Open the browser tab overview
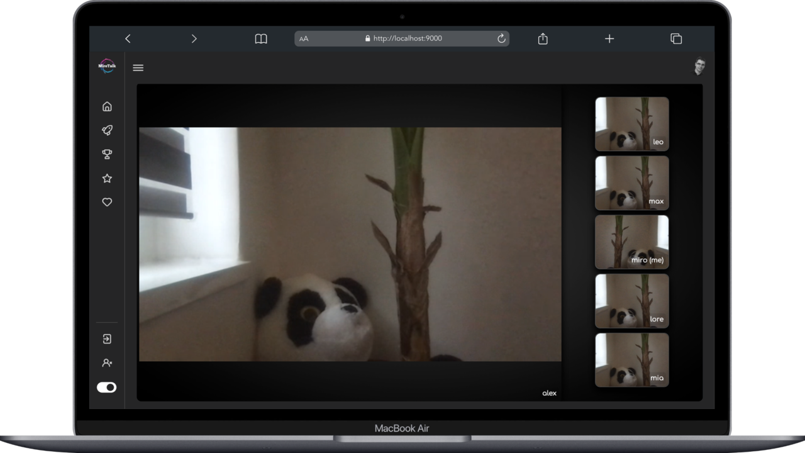This screenshot has height=453, width=805. click(676, 38)
